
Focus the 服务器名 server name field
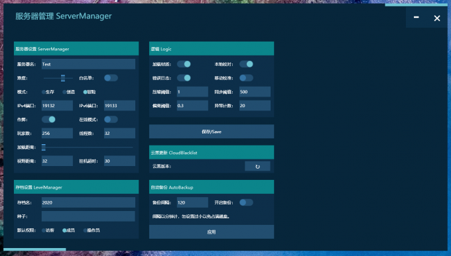(88, 64)
